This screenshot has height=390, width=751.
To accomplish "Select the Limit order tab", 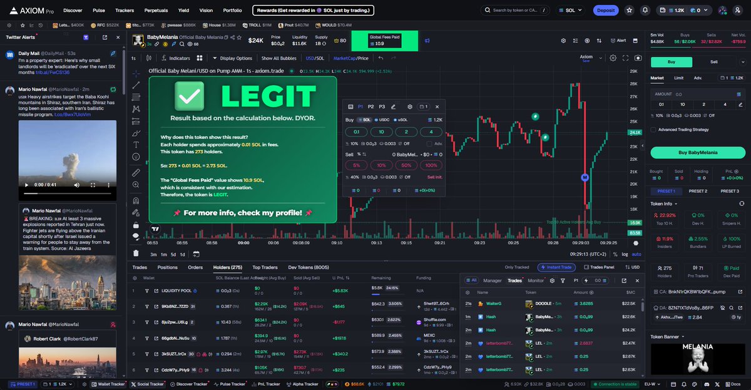I will point(678,78).
